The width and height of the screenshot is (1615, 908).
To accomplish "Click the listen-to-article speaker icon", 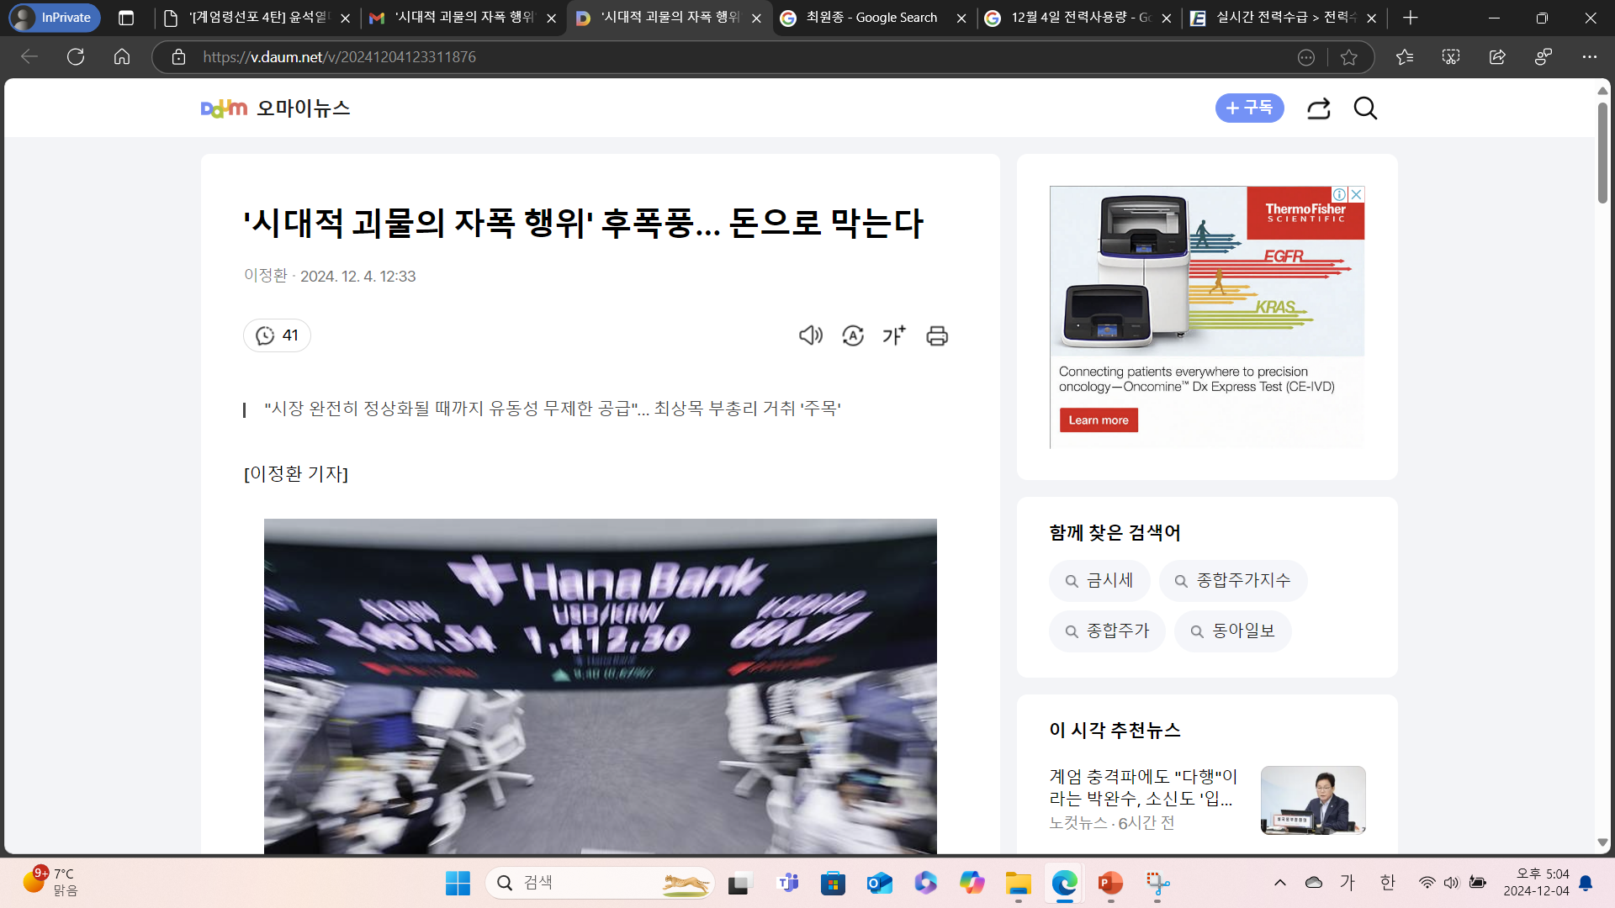I will tap(810, 335).
